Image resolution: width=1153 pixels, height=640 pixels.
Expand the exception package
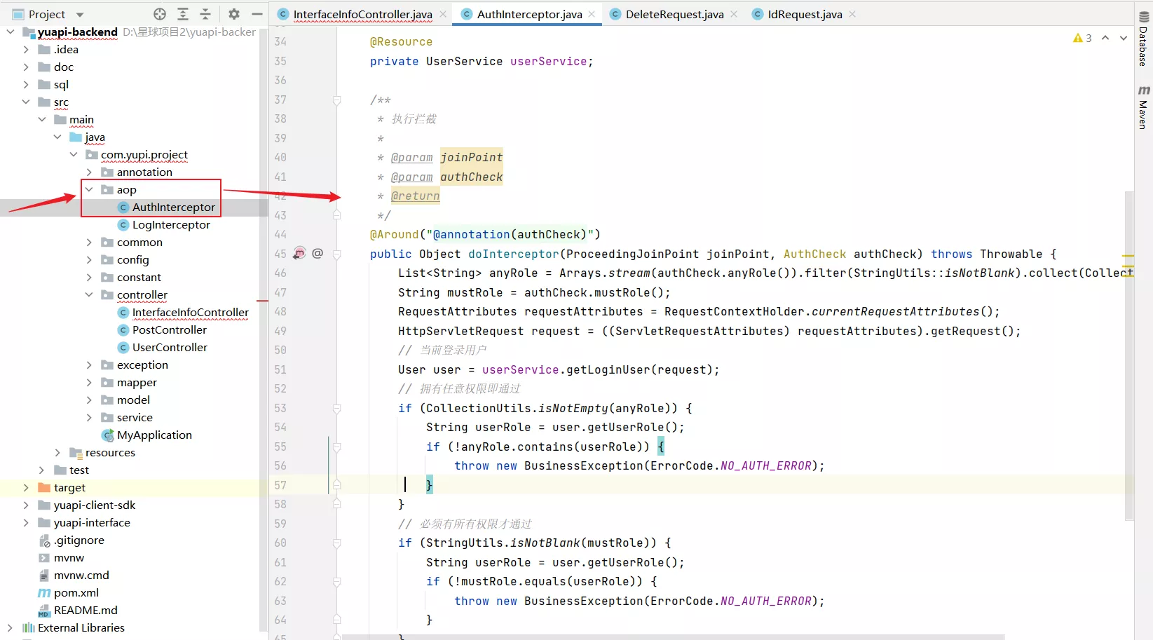pos(89,365)
